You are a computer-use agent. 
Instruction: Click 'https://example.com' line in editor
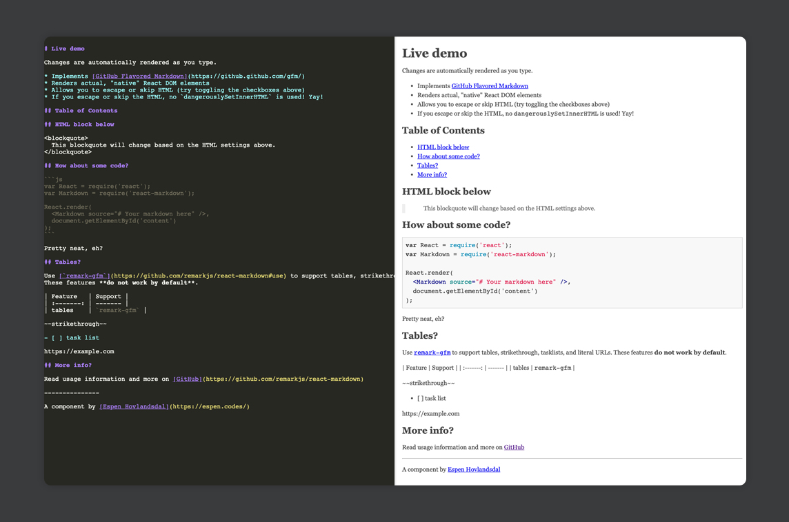click(79, 352)
